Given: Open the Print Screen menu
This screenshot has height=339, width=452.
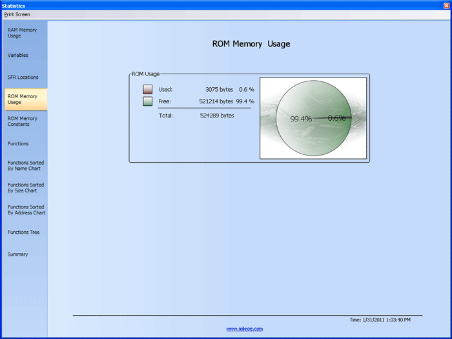Looking at the screenshot, I should [x=17, y=14].
